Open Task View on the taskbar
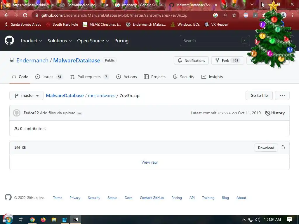The image size is (299, 224). point(21,220)
